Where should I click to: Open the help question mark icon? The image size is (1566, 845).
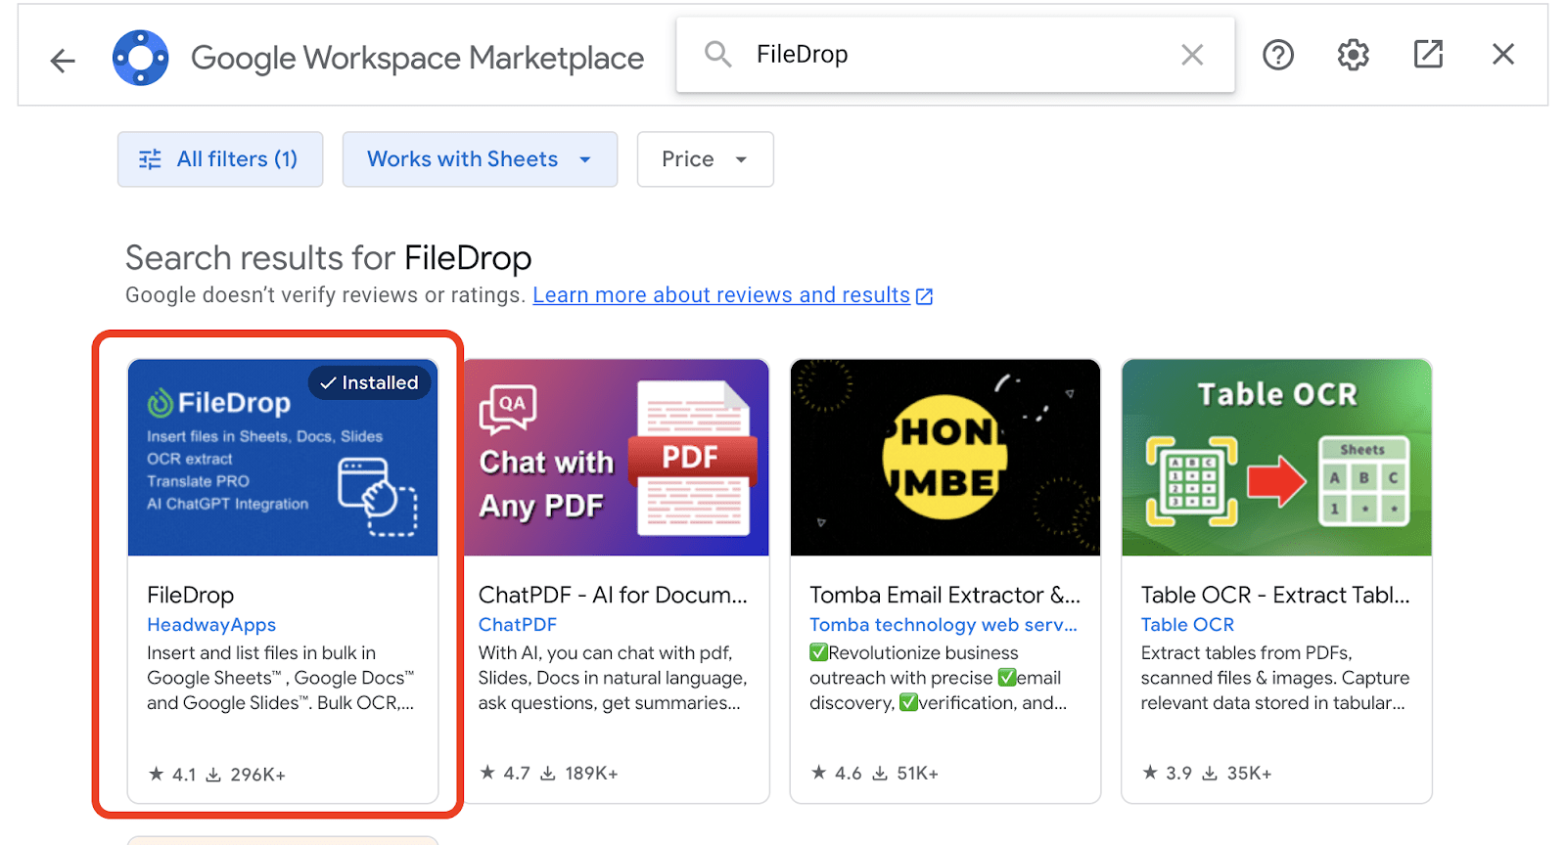(1278, 55)
